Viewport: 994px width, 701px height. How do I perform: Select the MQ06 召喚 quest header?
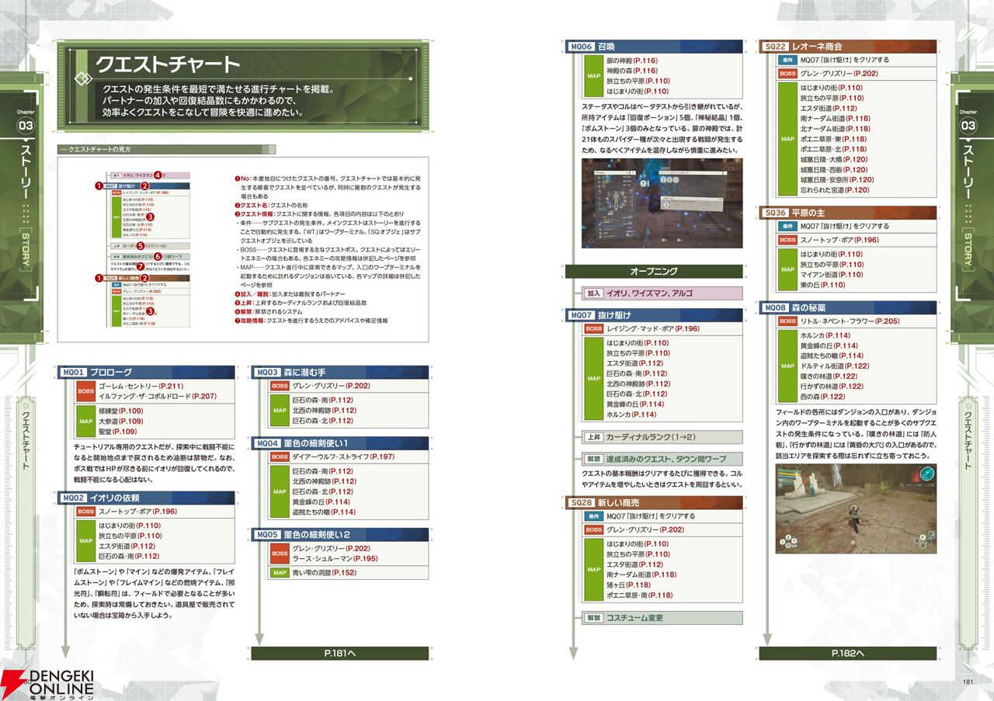click(654, 47)
